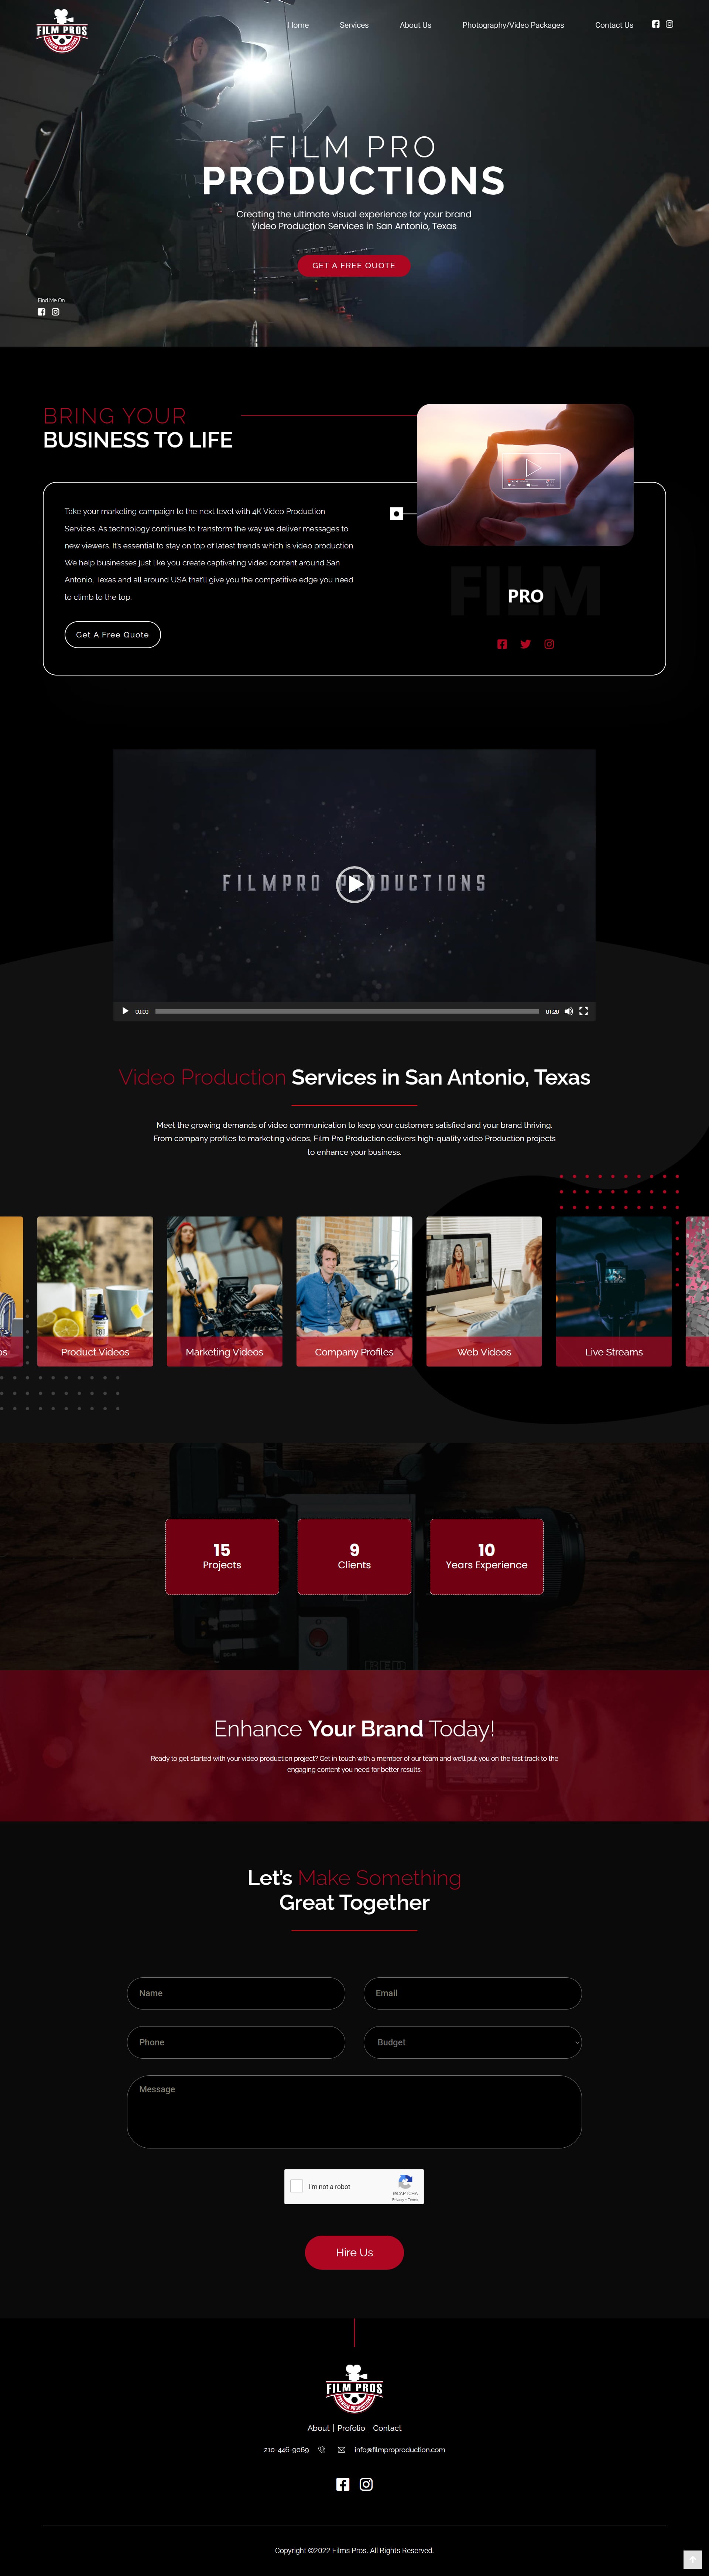Open Photography/Video Packages menu item

513,25
